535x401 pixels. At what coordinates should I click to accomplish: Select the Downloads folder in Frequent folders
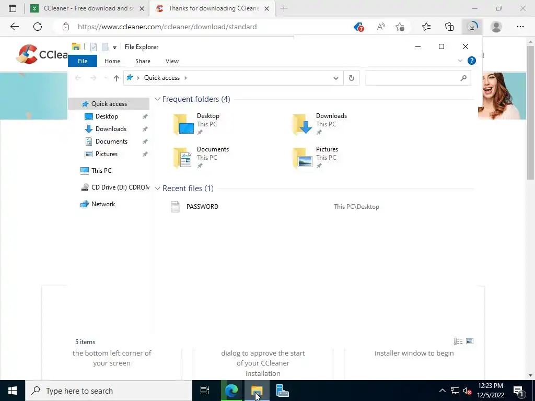(320, 124)
